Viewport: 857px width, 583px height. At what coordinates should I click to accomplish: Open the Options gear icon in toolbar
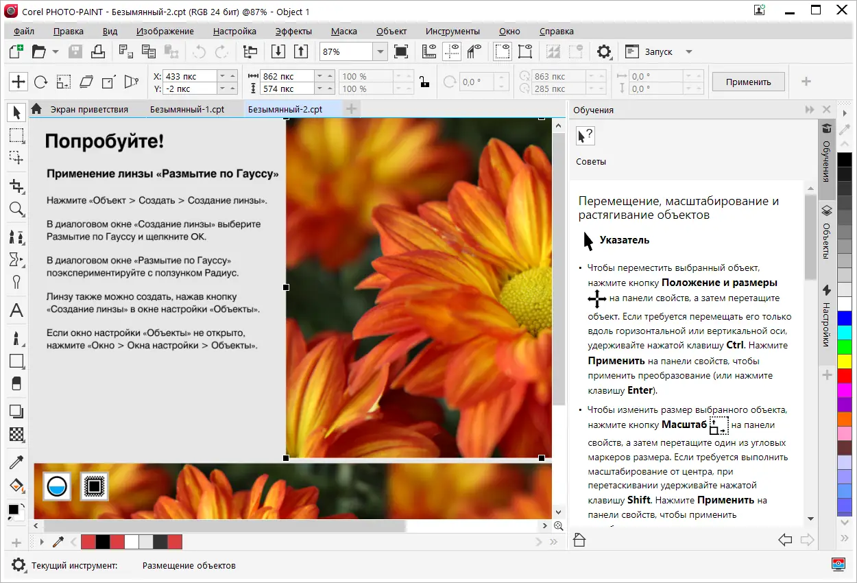[603, 51]
